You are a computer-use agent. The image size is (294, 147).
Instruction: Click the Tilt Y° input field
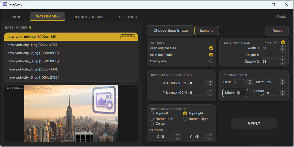(x=272, y=82)
